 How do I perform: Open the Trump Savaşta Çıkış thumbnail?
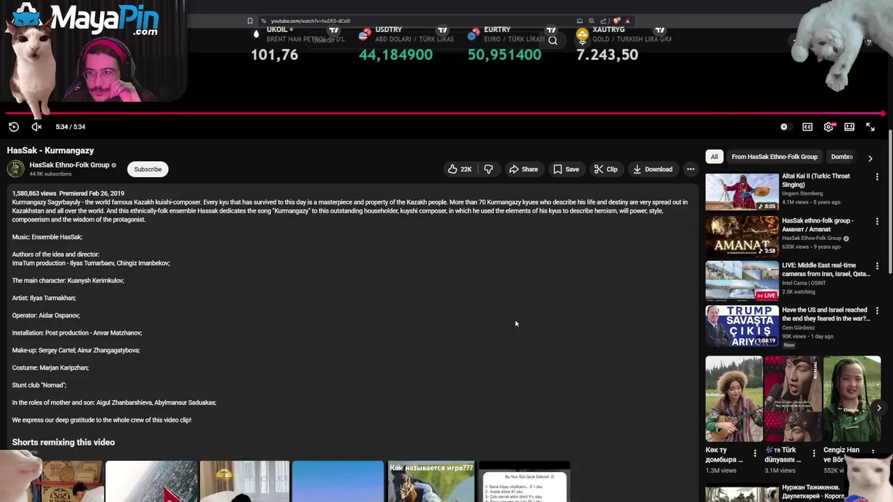(x=742, y=326)
